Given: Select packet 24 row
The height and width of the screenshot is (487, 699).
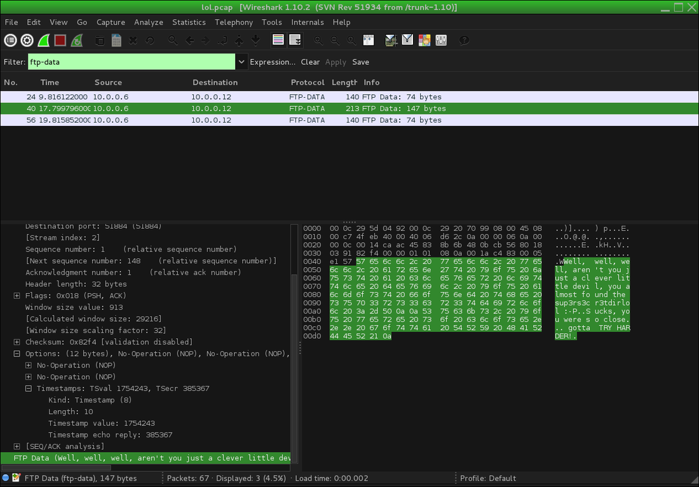Looking at the screenshot, I should tap(349, 97).
